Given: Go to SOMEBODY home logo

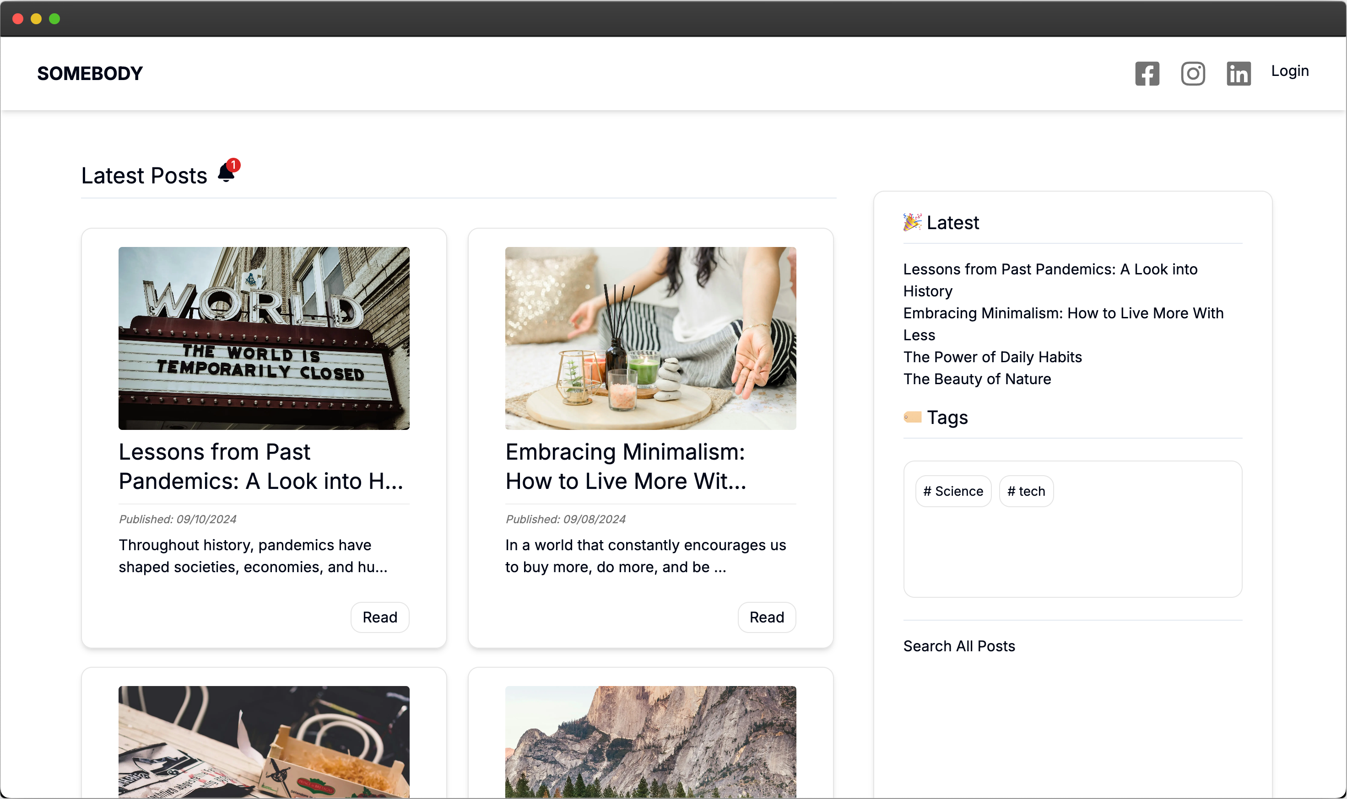Looking at the screenshot, I should (x=90, y=74).
